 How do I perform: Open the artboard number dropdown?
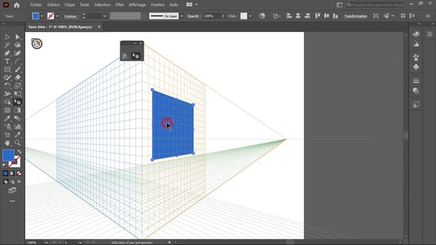80,242
